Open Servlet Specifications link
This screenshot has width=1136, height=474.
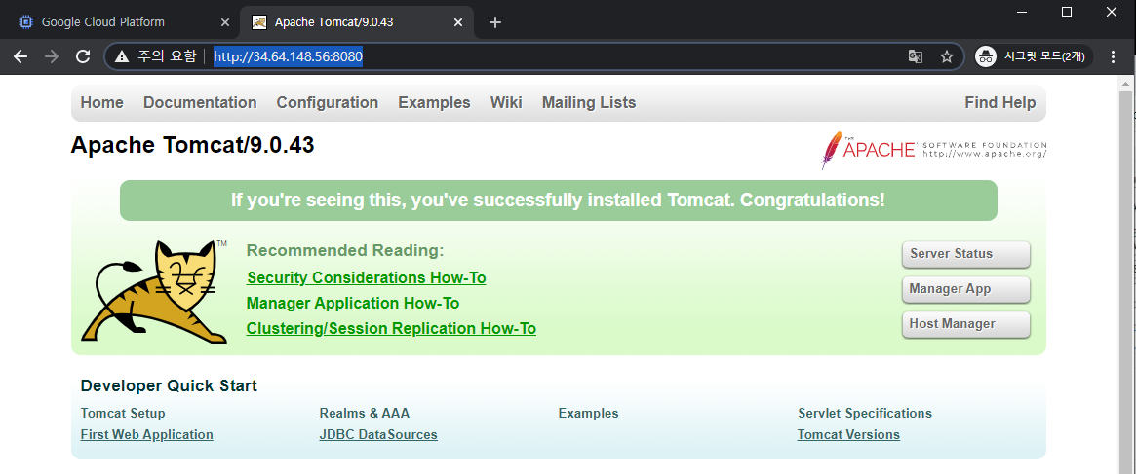[864, 414]
